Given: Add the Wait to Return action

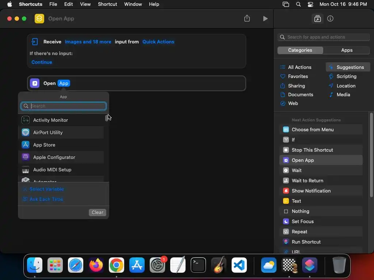Looking at the screenshot, I should [x=321, y=181].
